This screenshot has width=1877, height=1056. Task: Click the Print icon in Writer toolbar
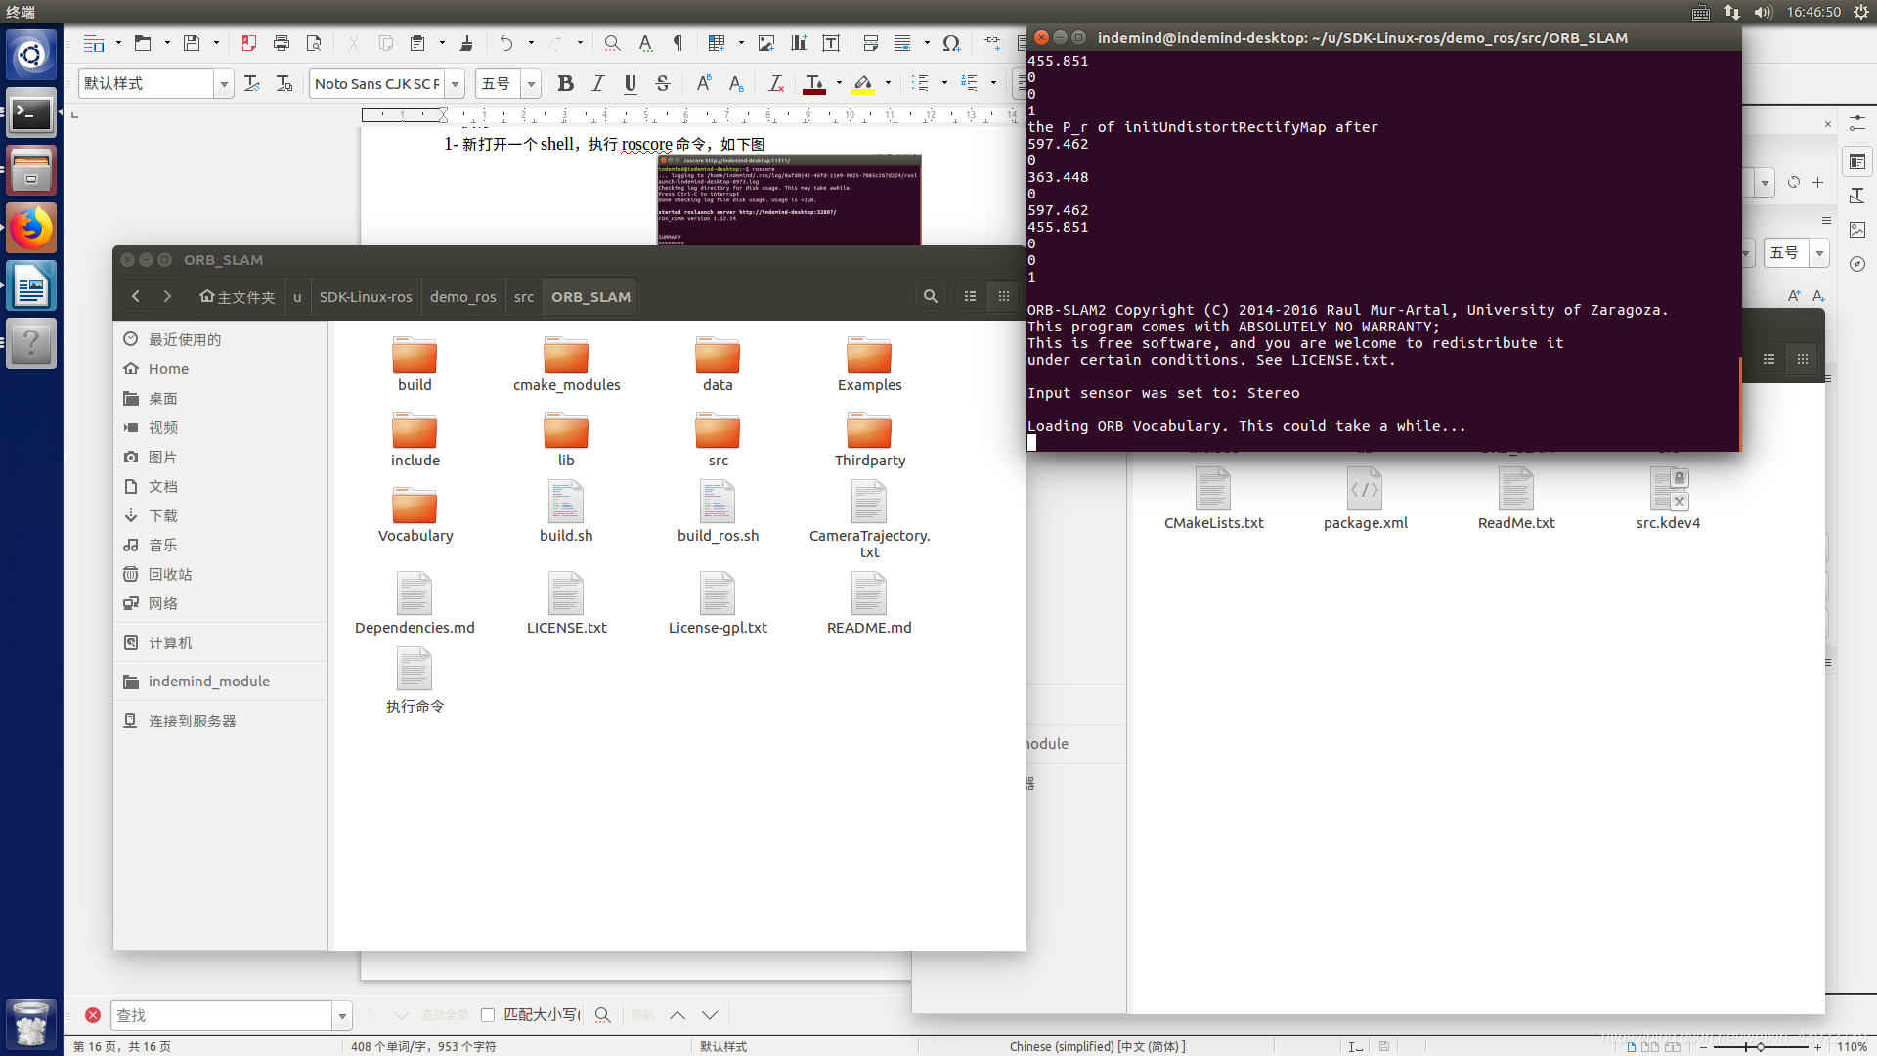[282, 43]
